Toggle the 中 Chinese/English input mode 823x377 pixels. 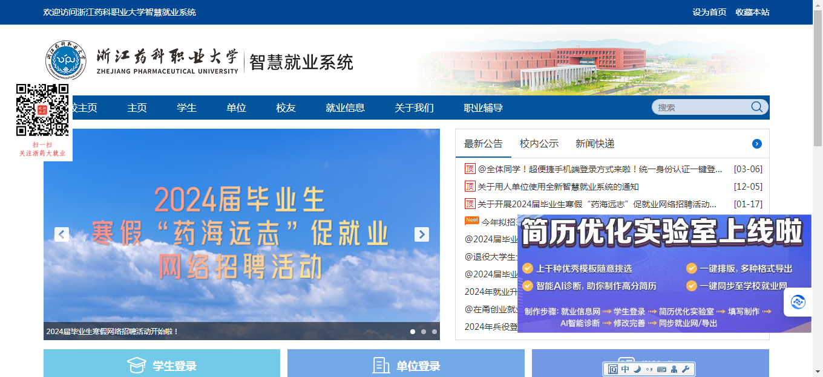coord(625,369)
